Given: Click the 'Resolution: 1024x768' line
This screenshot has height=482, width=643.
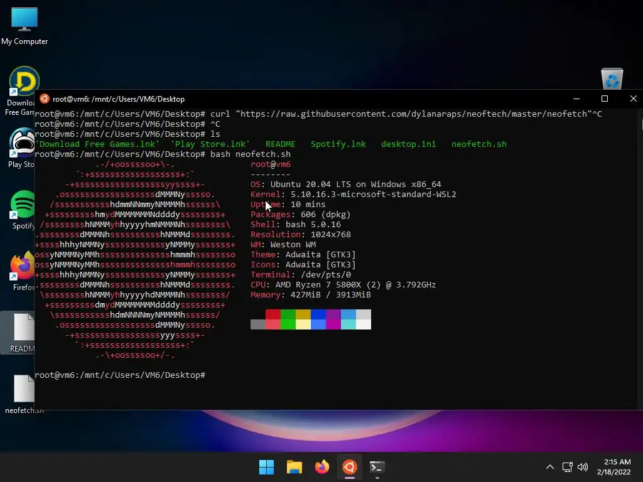Looking at the screenshot, I should (301, 235).
